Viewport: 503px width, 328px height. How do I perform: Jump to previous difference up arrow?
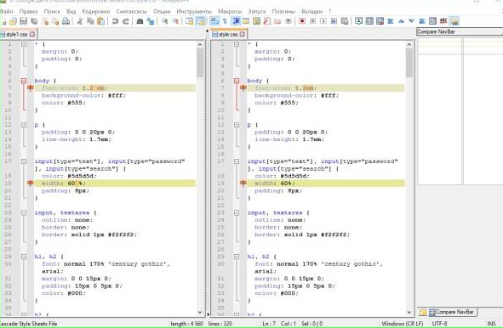[401, 21]
